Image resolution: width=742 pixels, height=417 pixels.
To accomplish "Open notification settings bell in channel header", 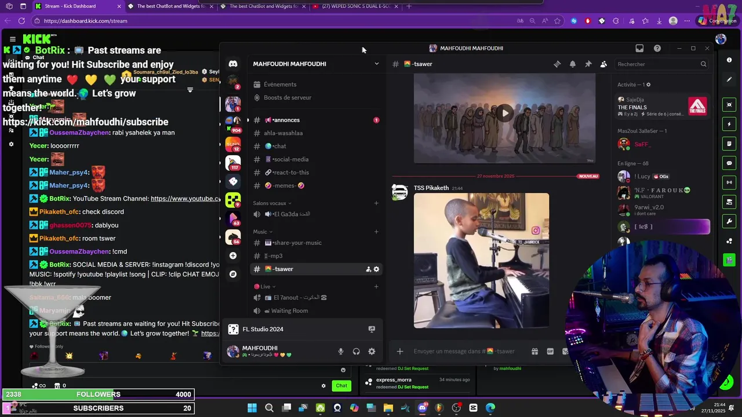I will coord(573,64).
